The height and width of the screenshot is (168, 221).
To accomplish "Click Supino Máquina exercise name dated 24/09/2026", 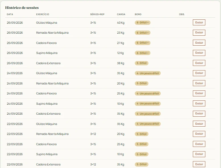I will tap(47, 104).
